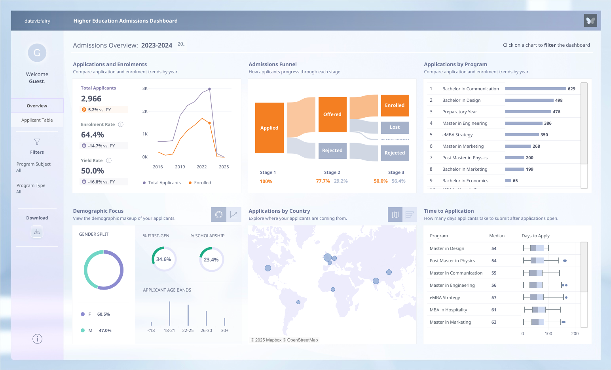
Task: Click the Enrolled orange legend marker
Action: [x=190, y=183]
